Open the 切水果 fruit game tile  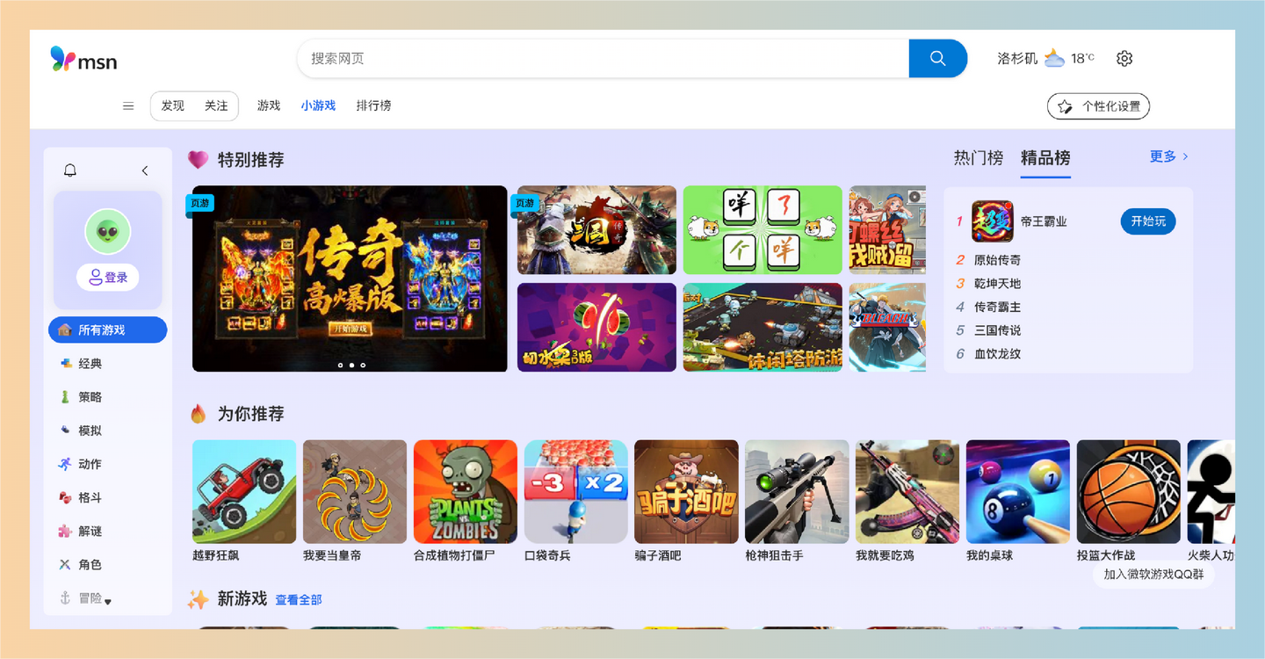[x=596, y=327]
